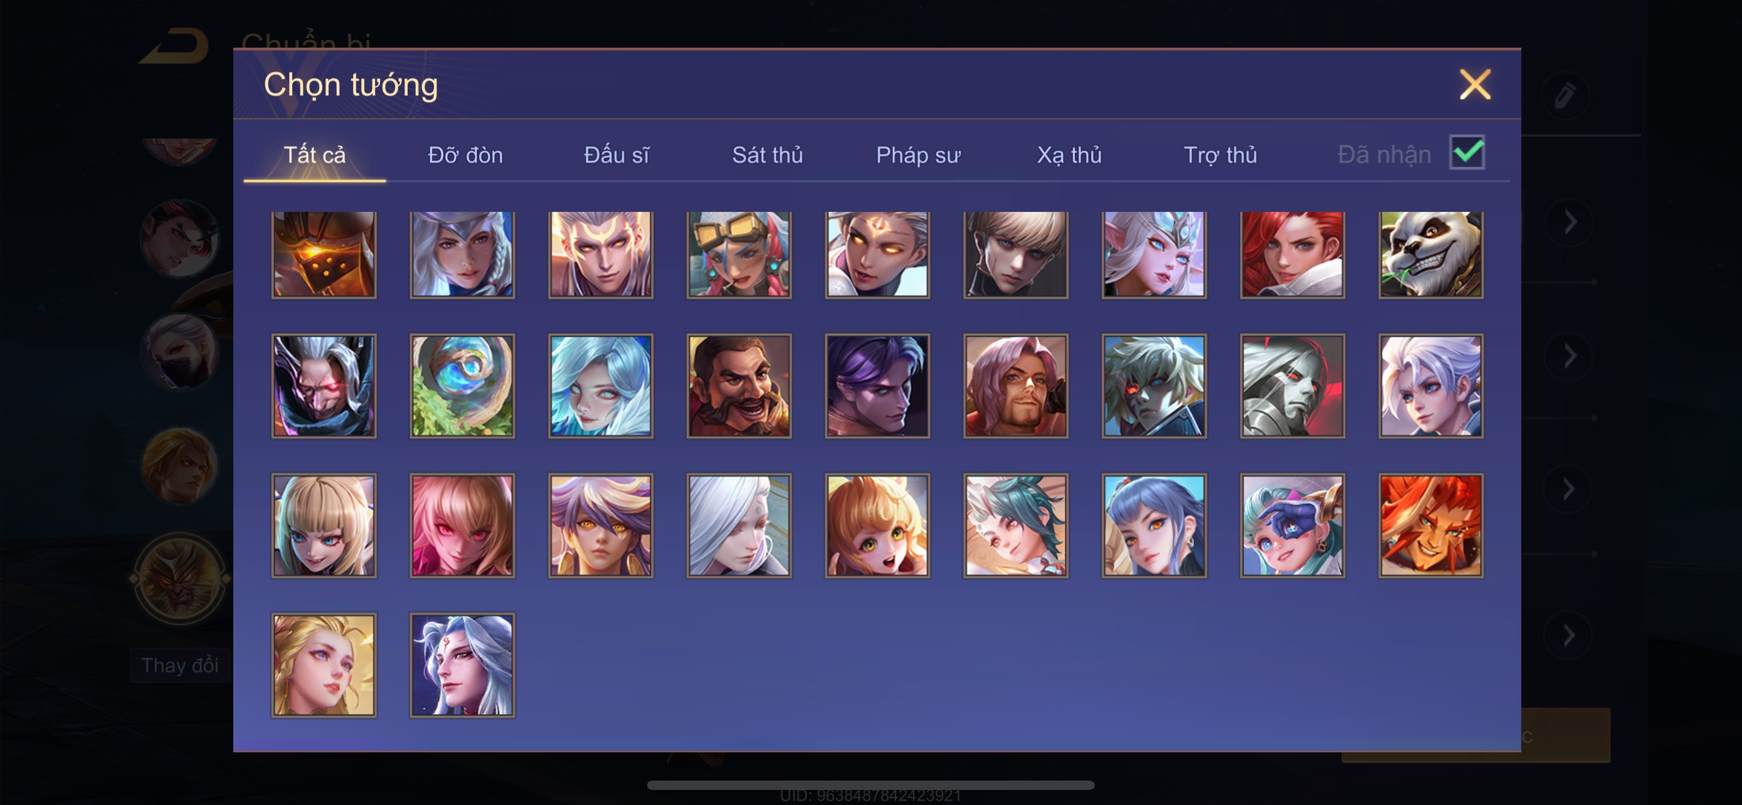The image size is (1742, 805).
Task: Choose the orange flame-haired beast hero
Action: (1430, 525)
